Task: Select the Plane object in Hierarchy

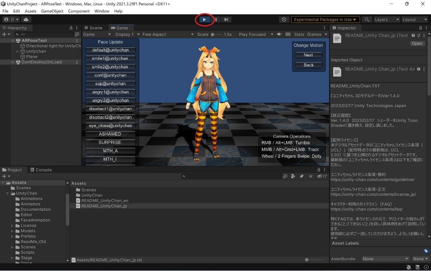Action: pos(32,57)
